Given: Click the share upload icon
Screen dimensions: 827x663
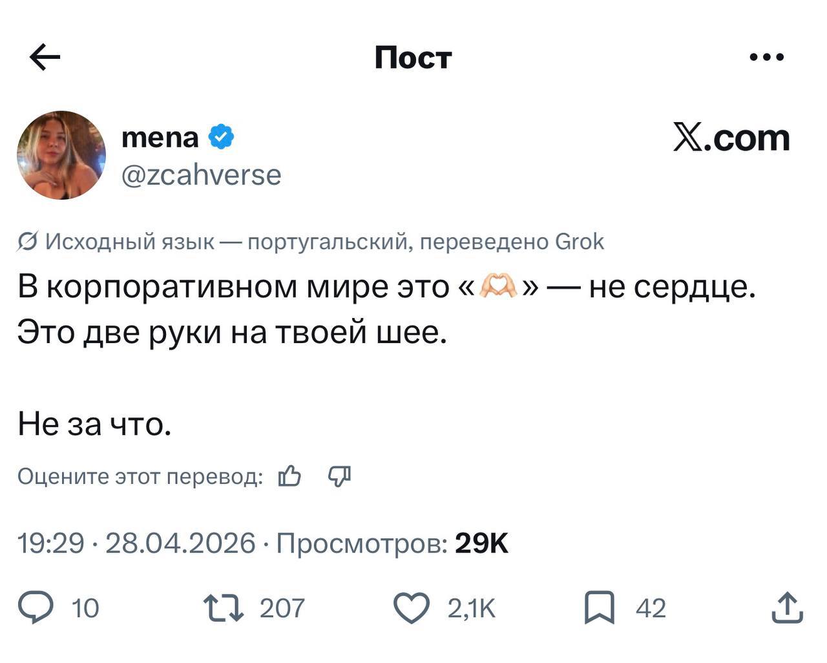Looking at the screenshot, I should point(787,608).
